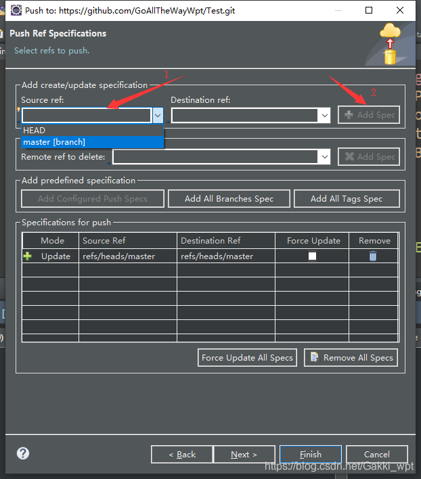Focus the Remote ref to delete field
This screenshot has width=421, height=479.
216,157
